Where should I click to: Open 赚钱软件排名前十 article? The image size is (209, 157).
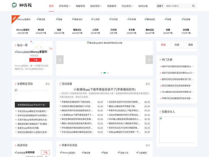(124, 124)
